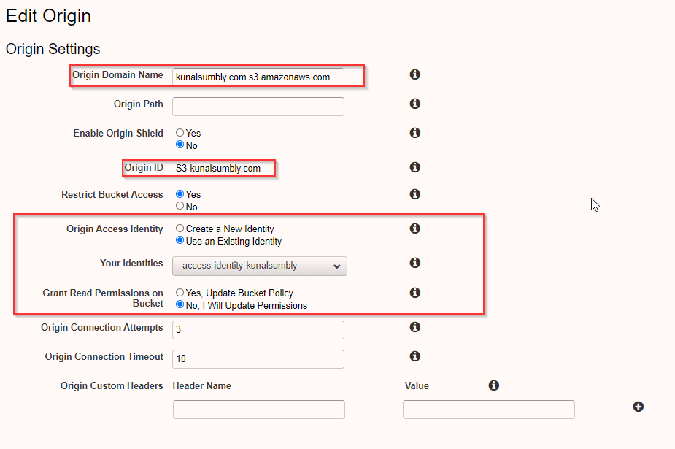The height and width of the screenshot is (449, 675).
Task: Open the Origin ID info tooltip
Action: [x=414, y=166]
